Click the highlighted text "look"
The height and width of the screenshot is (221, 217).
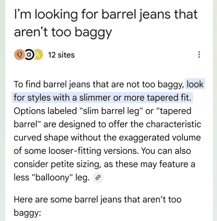pos(195,85)
